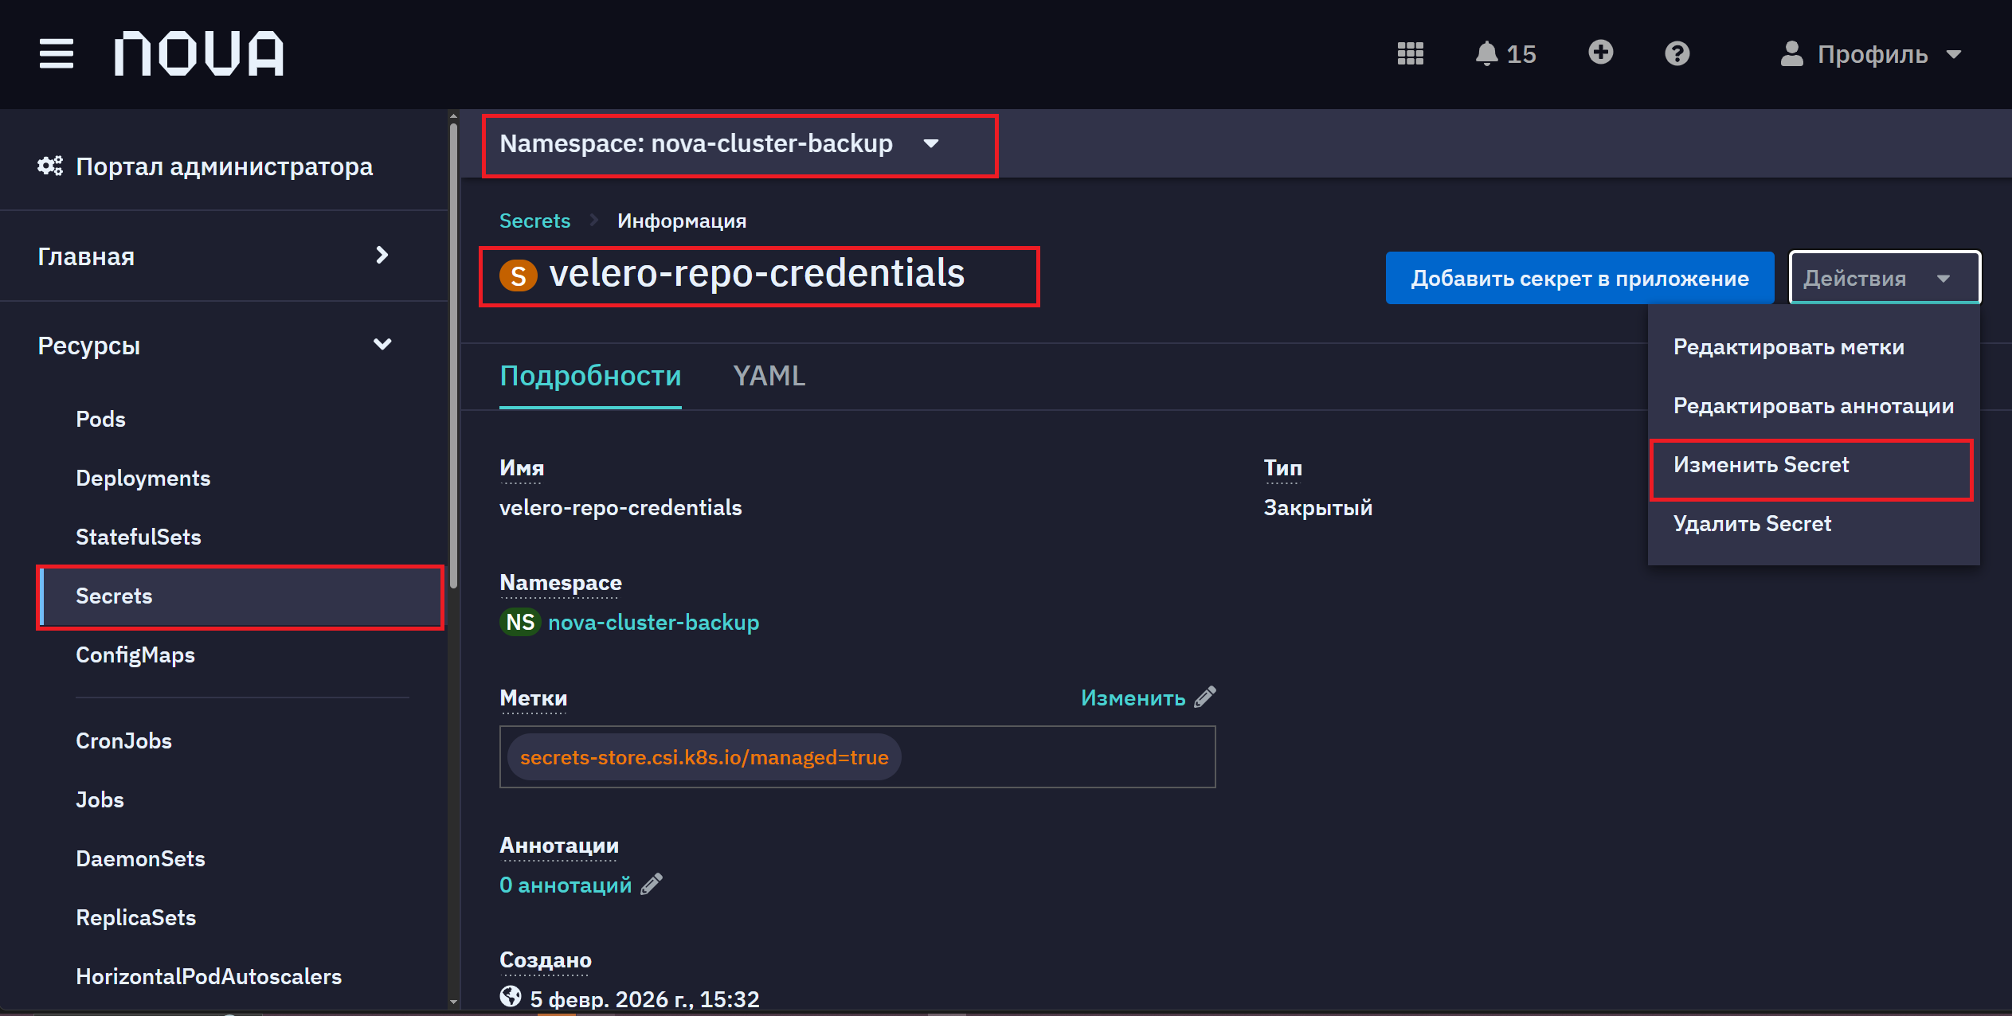
Task: Click the green NS namespace badge
Action: (520, 622)
